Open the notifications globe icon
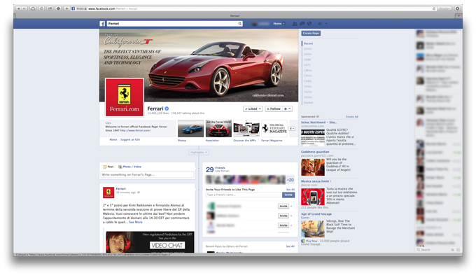The height and width of the screenshot is (280, 476). [309, 23]
